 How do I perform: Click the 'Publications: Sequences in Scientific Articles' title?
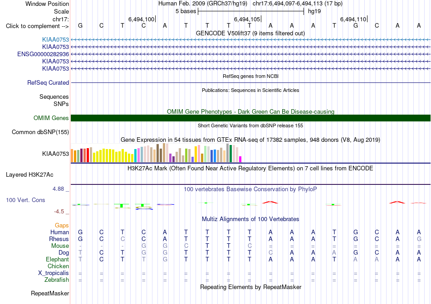pyautogui.click(x=250, y=90)
